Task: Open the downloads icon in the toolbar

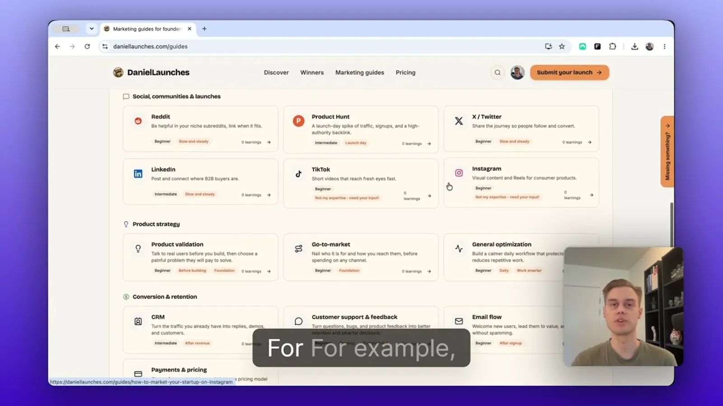Action: pos(634,46)
